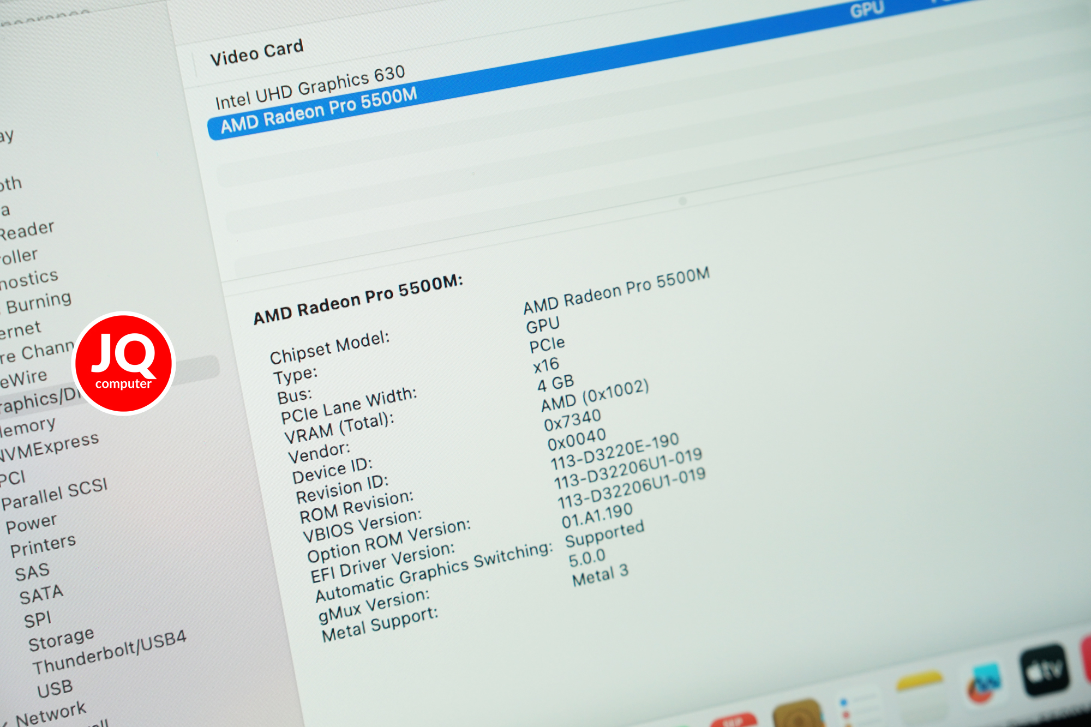This screenshot has width=1091, height=727.
Task: Click the EFI Driver value 01.A1.190
Action: coord(597,516)
